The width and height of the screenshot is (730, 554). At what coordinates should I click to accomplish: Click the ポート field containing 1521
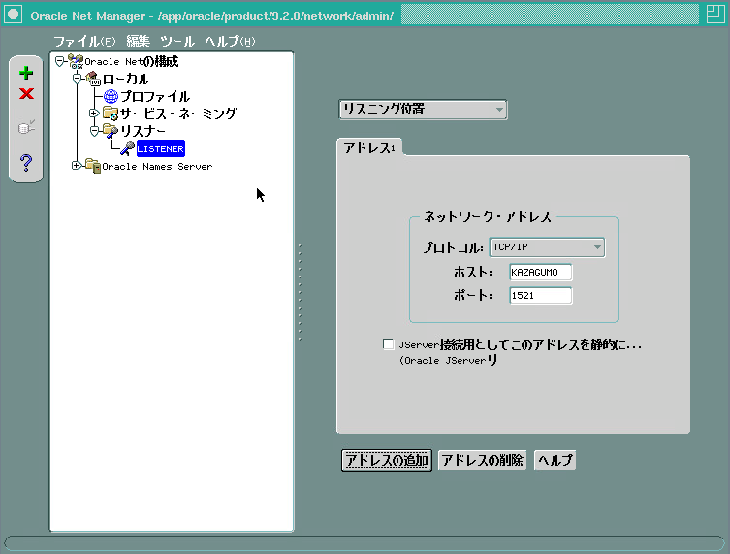[x=541, y=295]
